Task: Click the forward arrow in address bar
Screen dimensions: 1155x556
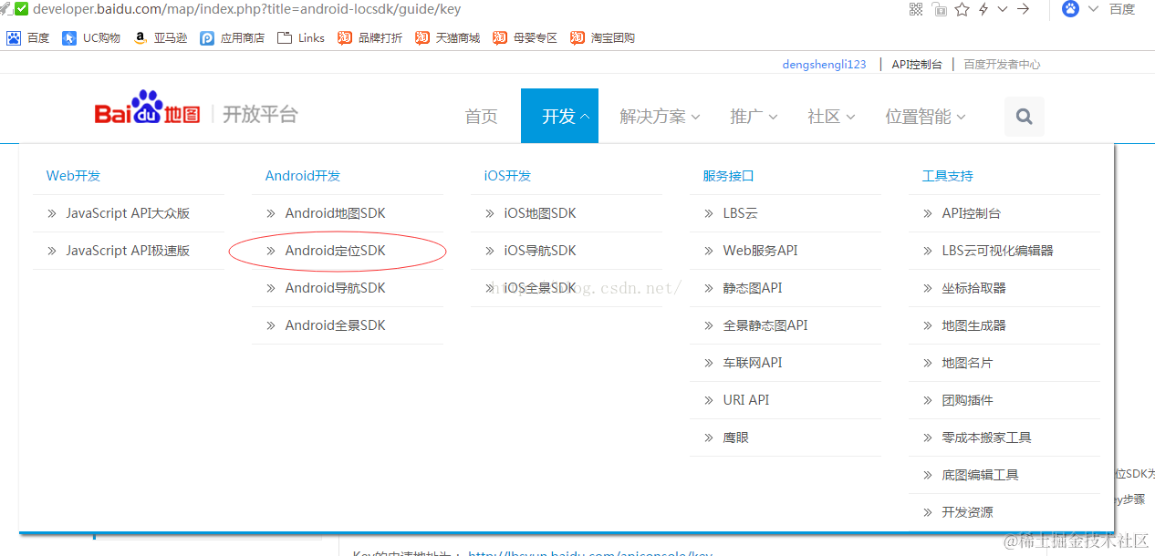Action: [x=1024, y=9]
